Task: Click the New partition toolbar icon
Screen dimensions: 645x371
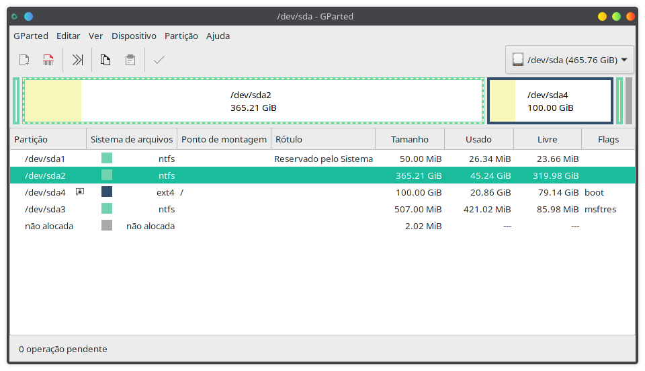Action: point(24,60)
